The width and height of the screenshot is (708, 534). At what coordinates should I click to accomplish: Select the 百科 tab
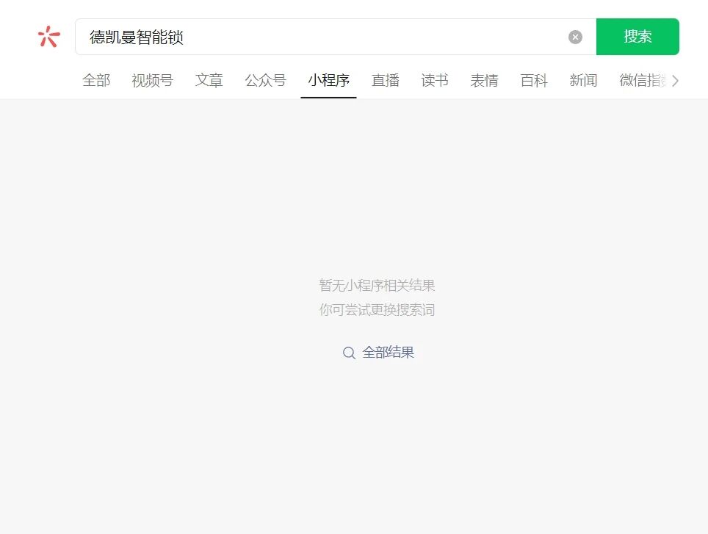pos(534,80)
